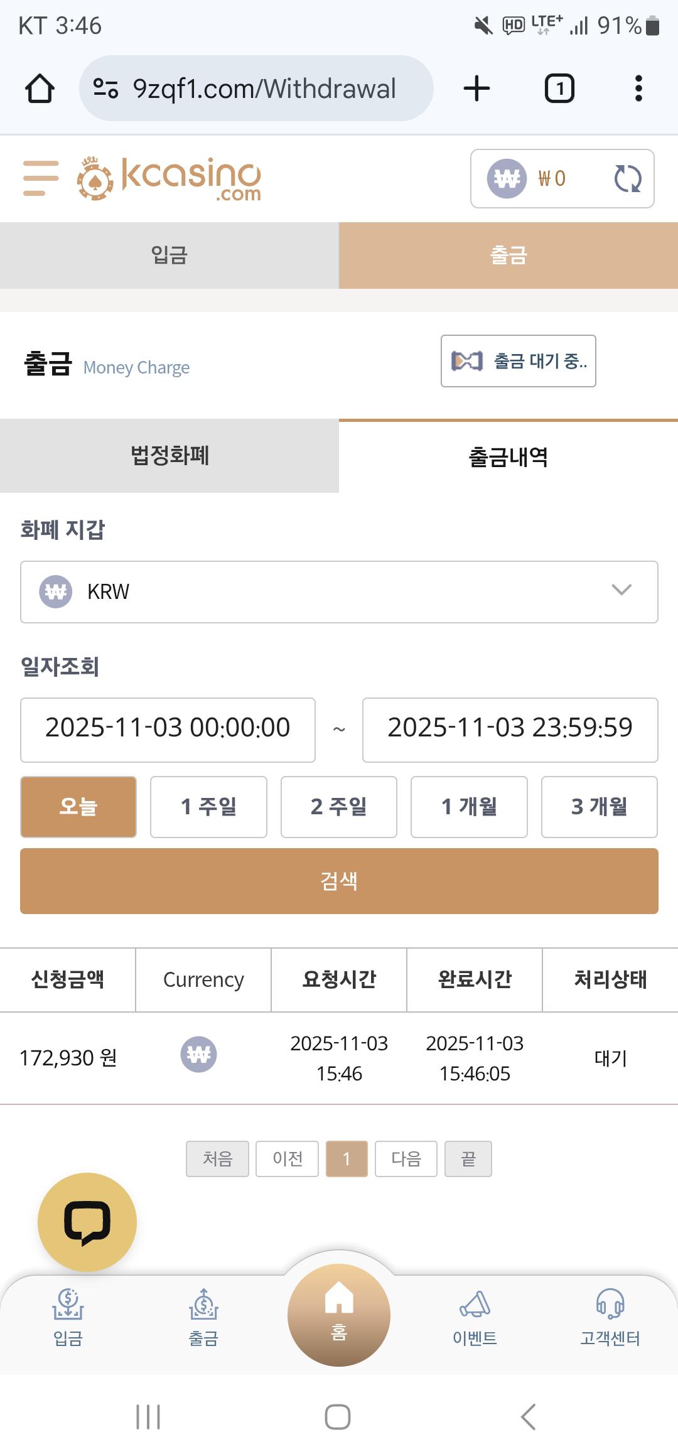Refresh the KRW balance
The width and height of the screenshot is (678, 1454).
click(x=627, y=178)
